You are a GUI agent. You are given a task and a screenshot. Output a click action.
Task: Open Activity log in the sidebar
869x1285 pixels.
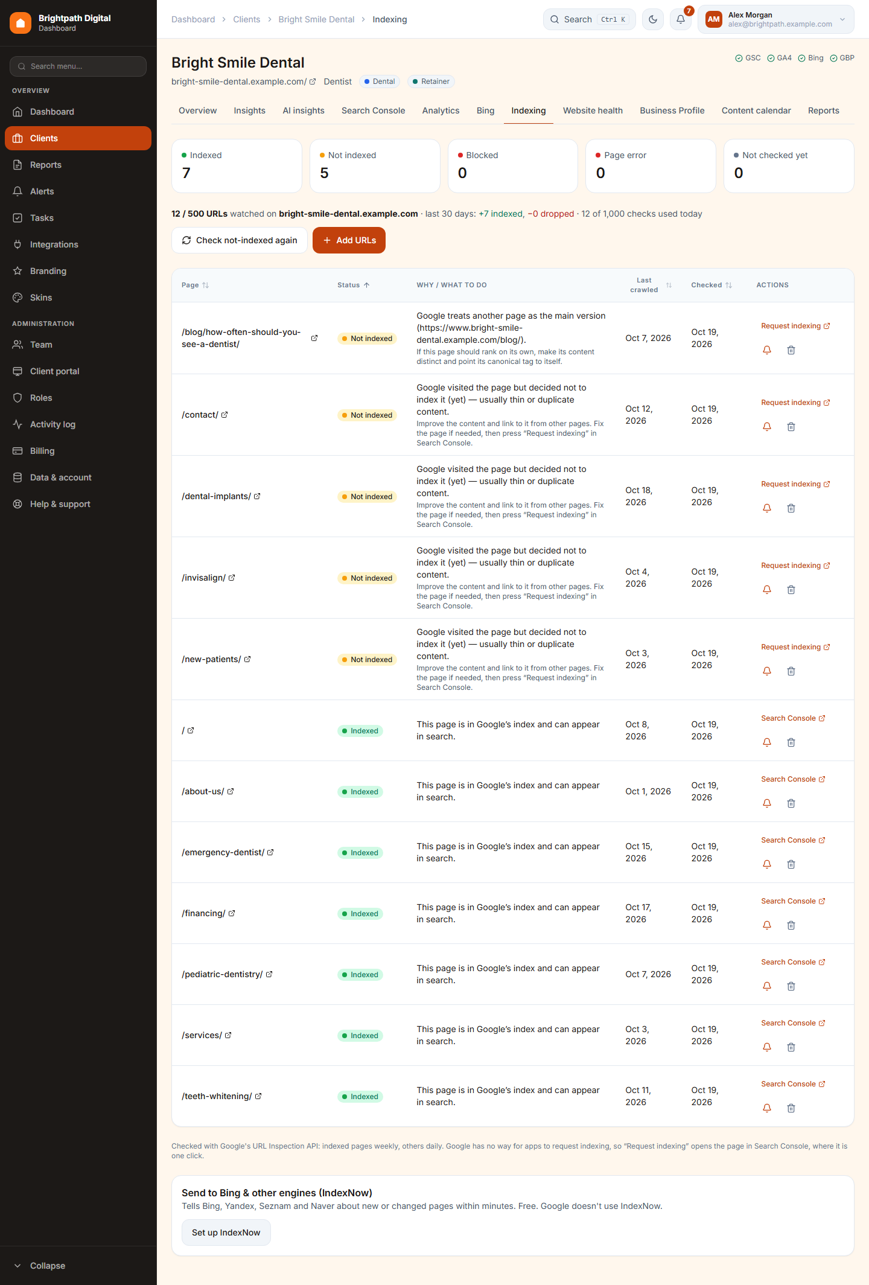pyautogui.click(x=78, y=424)
